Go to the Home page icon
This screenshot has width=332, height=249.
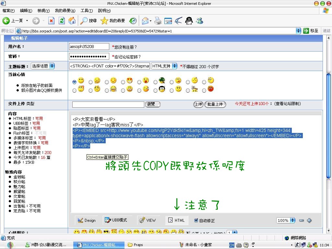[x=72, y=21]
